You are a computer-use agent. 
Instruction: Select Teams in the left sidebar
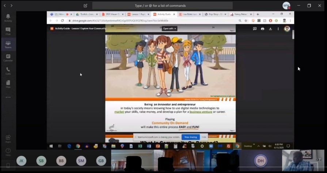tap(8, 45)
